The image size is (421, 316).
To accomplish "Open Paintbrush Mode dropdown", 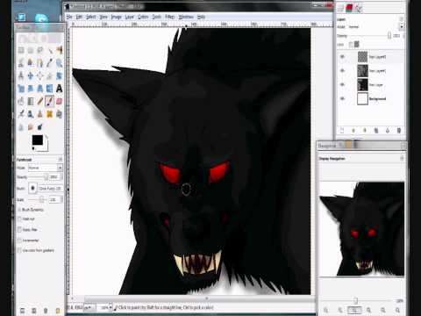I will pyautogui.click(x=45, y=168).
